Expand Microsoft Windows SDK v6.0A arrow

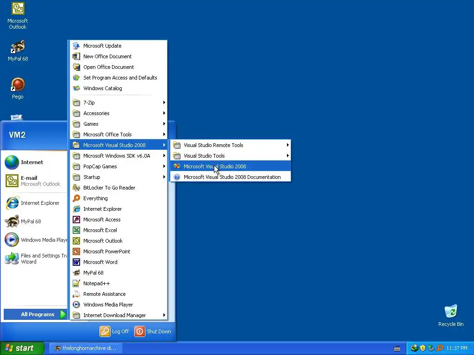[x=164, y=156]
